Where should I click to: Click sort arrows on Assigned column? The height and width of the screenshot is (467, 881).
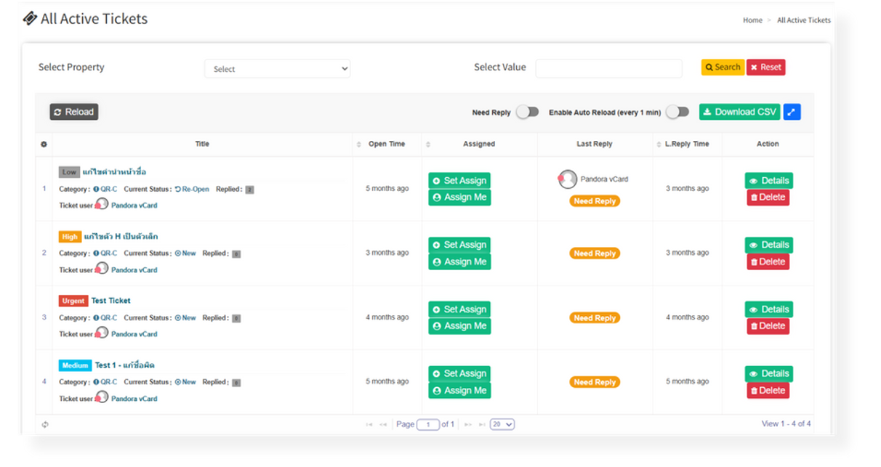pos(428,145)
